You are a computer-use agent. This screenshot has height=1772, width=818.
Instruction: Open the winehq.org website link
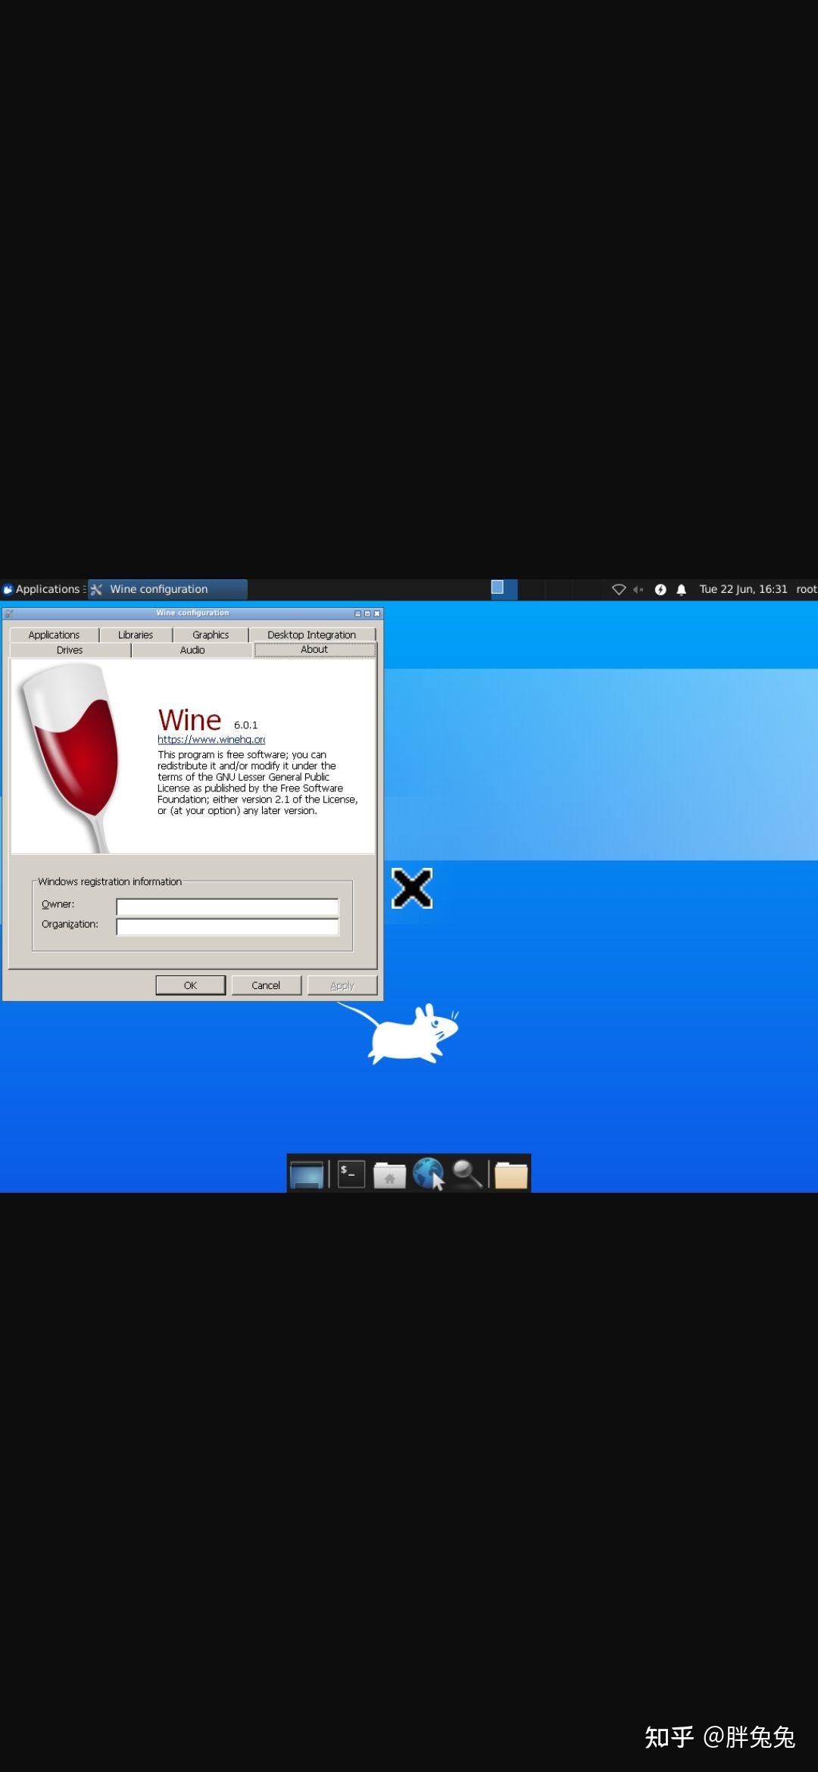click(x=211, y=739)
